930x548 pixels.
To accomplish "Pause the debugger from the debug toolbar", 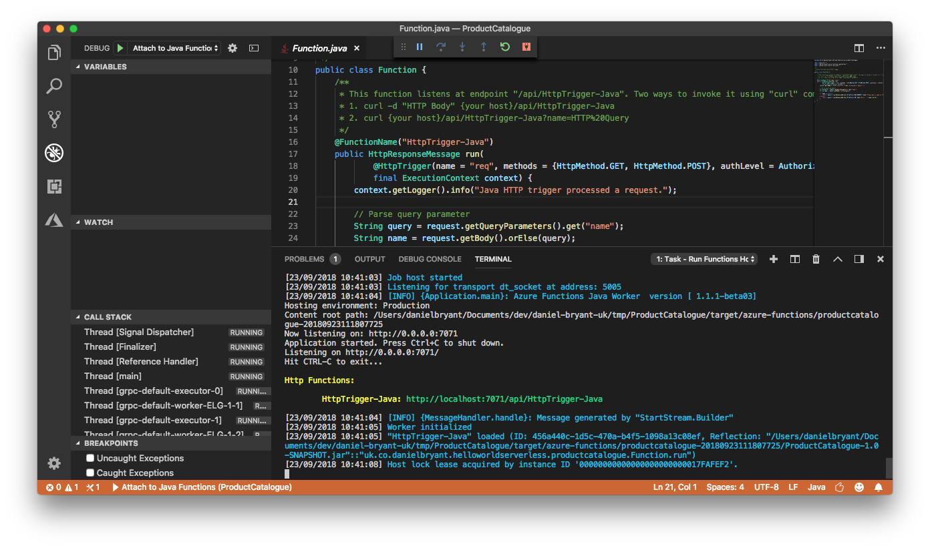I will tap(420, 47).
